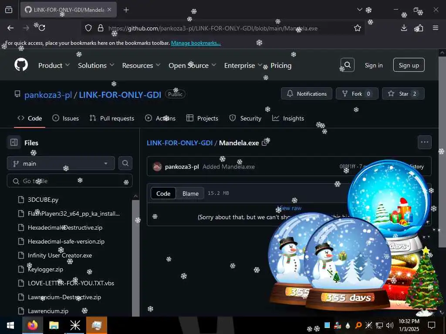Open LOVE-LETTER-FOR-YOU.TXT.vbs file
Screen dimensions: 446x334
(x=71, y=283)
